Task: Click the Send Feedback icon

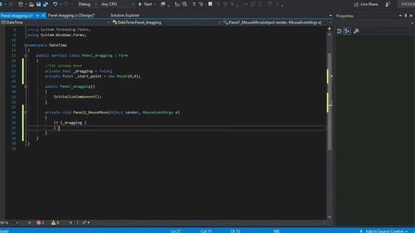Action: point(388,5)
